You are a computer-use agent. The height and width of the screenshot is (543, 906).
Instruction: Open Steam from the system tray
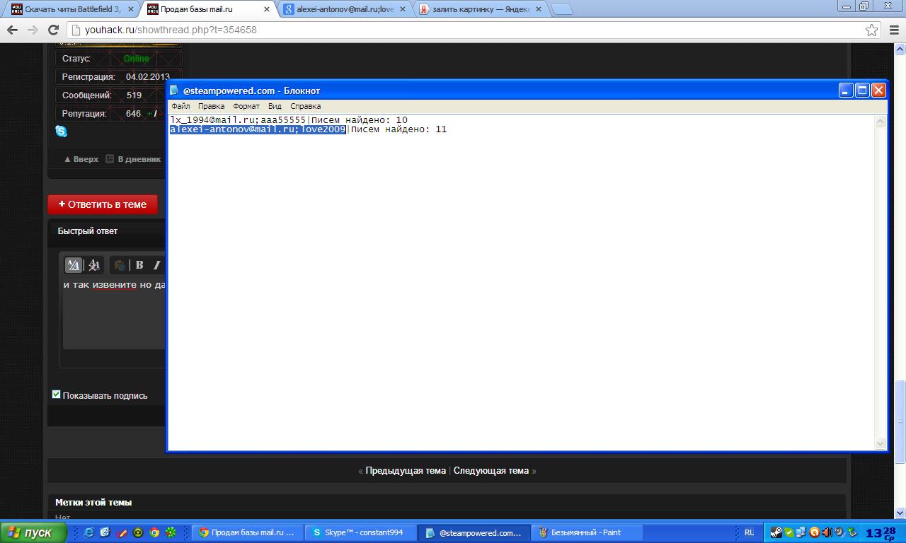click(776, 532)
